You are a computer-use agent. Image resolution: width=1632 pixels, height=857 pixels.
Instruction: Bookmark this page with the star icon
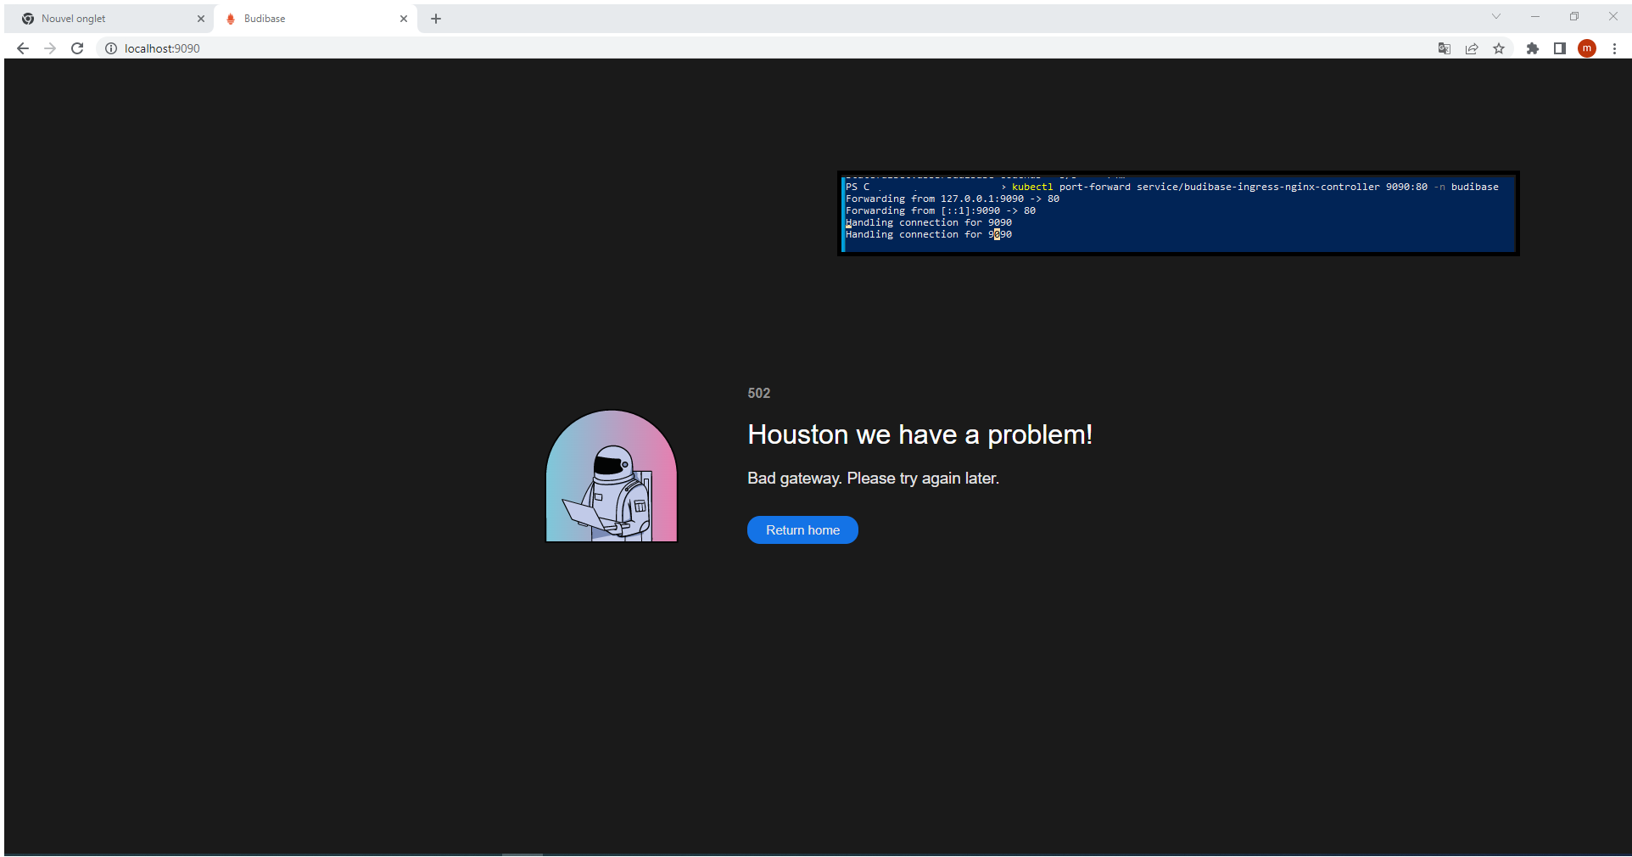coord(1499,48)
